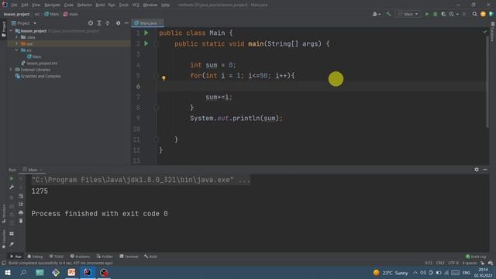Click the java.exe command line in the console
The width and height of the screenshot is (496, 279).
point(140,180)
